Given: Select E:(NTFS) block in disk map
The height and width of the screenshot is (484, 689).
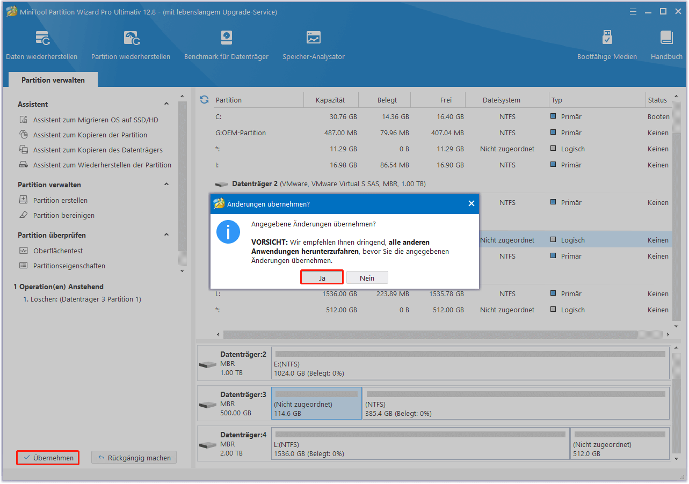Looking at the screenshot, I should click(470, 363).
